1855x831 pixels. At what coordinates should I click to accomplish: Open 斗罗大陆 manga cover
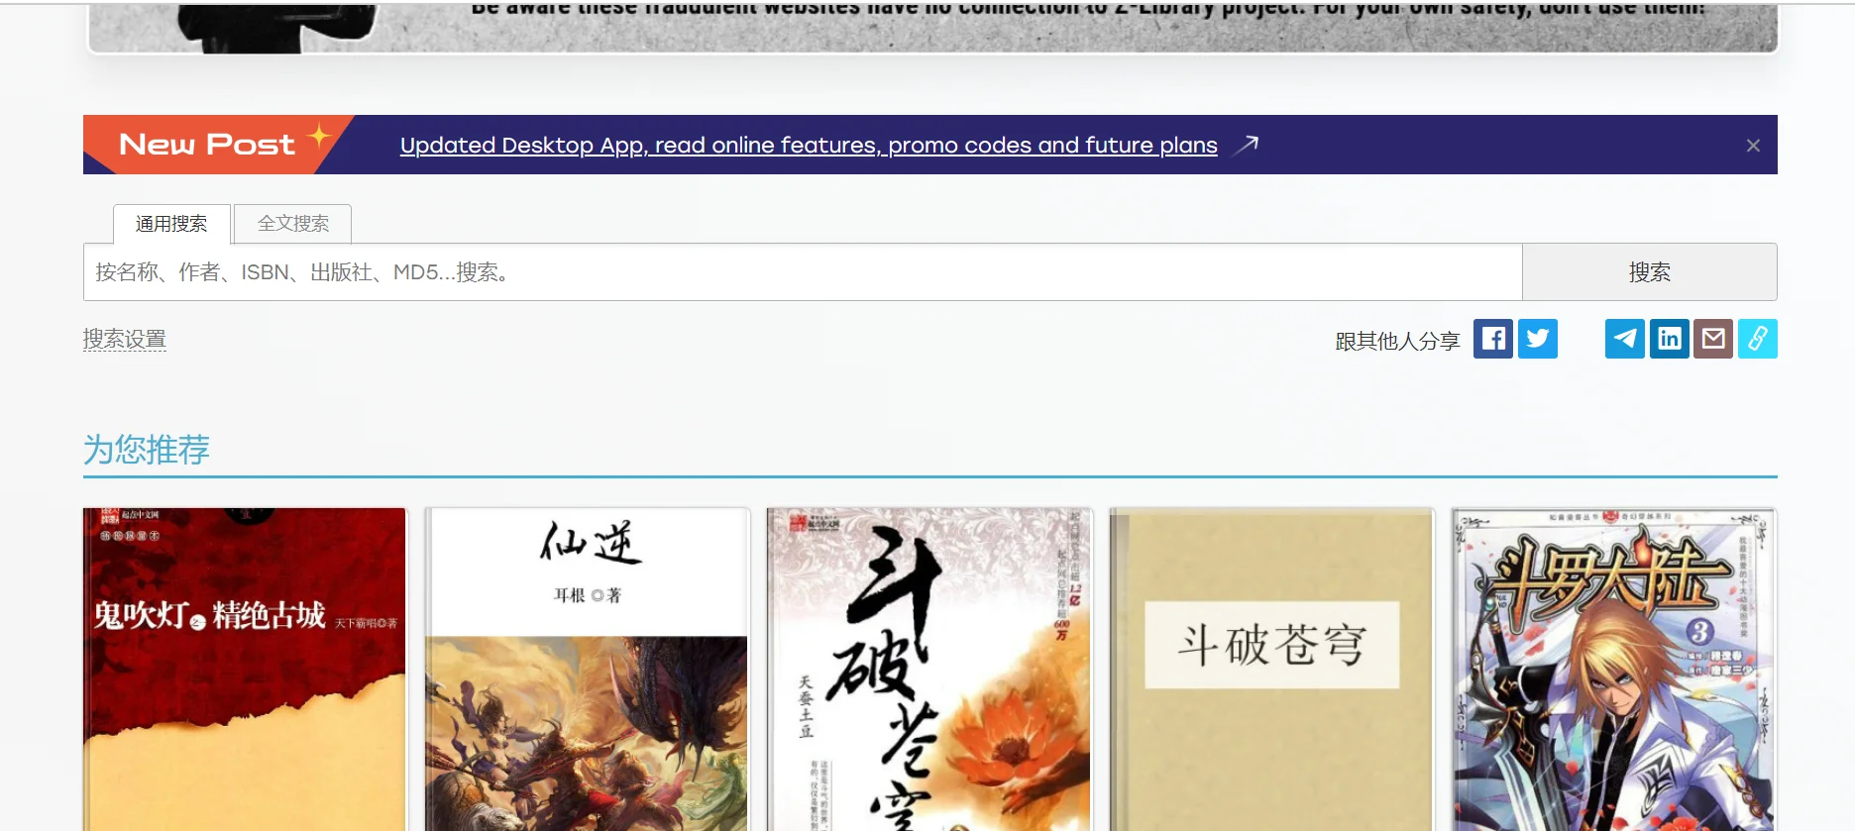tap(1614, 670)
